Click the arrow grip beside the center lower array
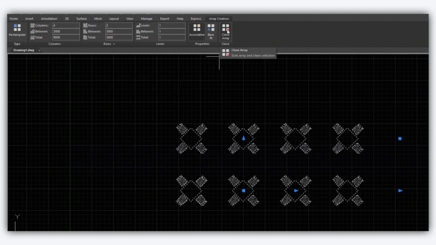436x245 pixels. [295, 191]
